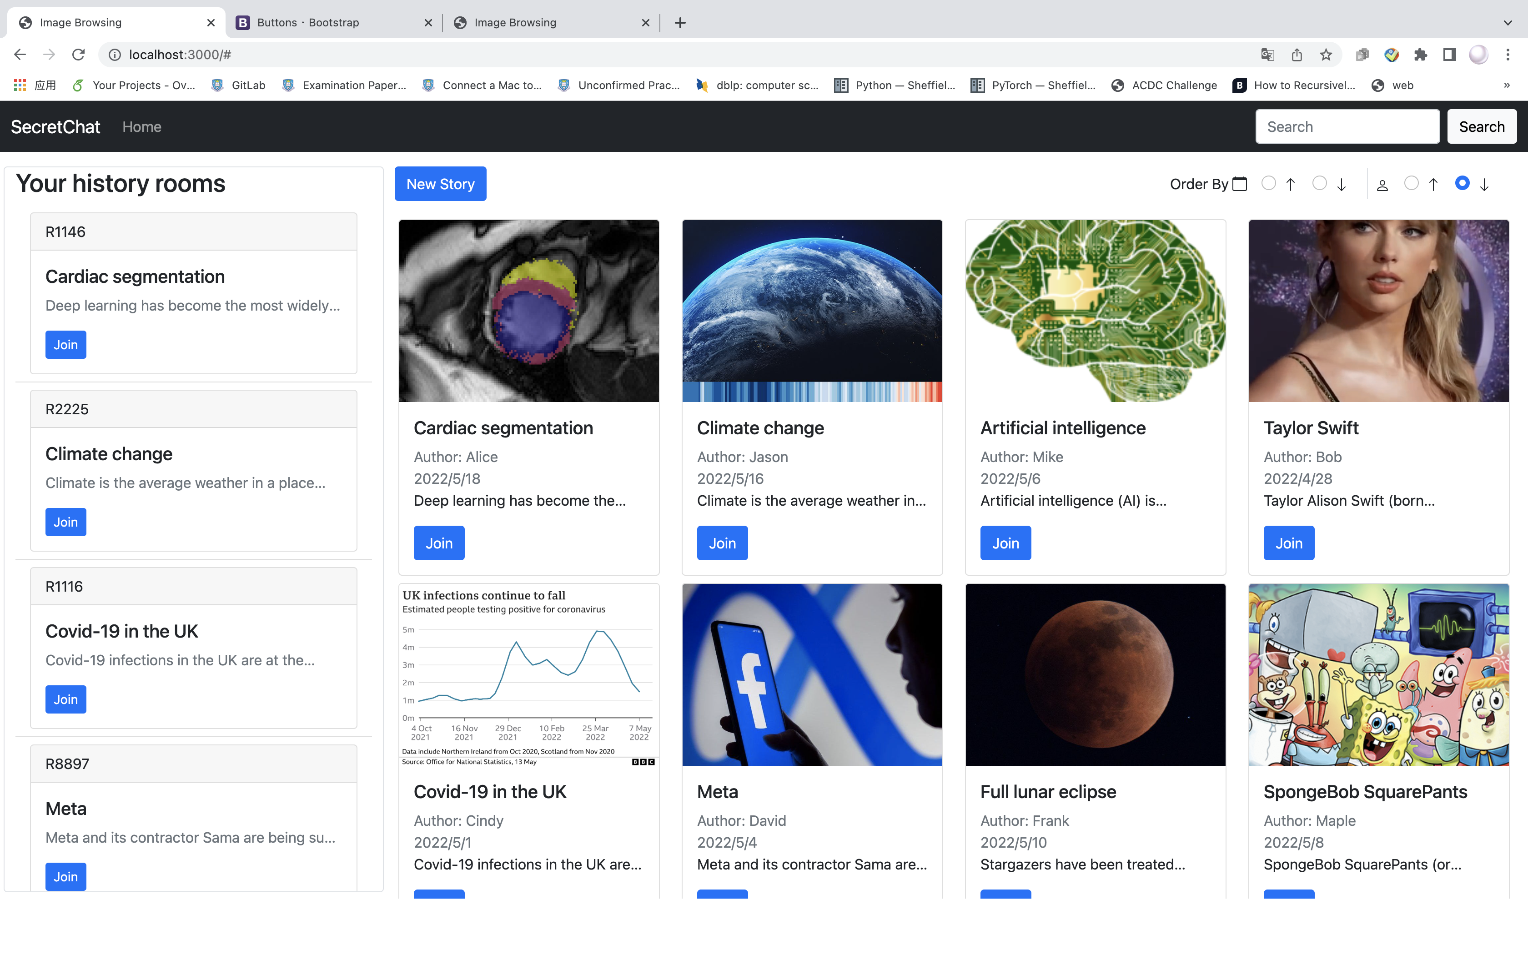Click the calendar order-by icon

coord(1240,184)
